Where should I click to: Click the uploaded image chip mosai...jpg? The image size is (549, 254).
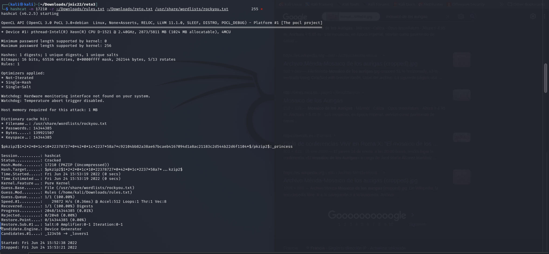(351, 17)
